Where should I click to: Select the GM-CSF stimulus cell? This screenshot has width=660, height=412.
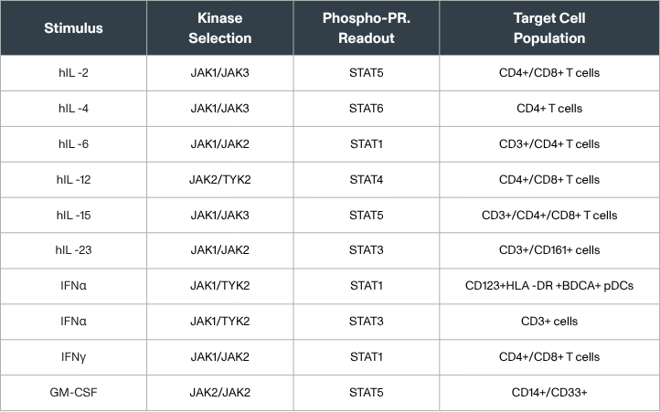[x=74, y=393]
